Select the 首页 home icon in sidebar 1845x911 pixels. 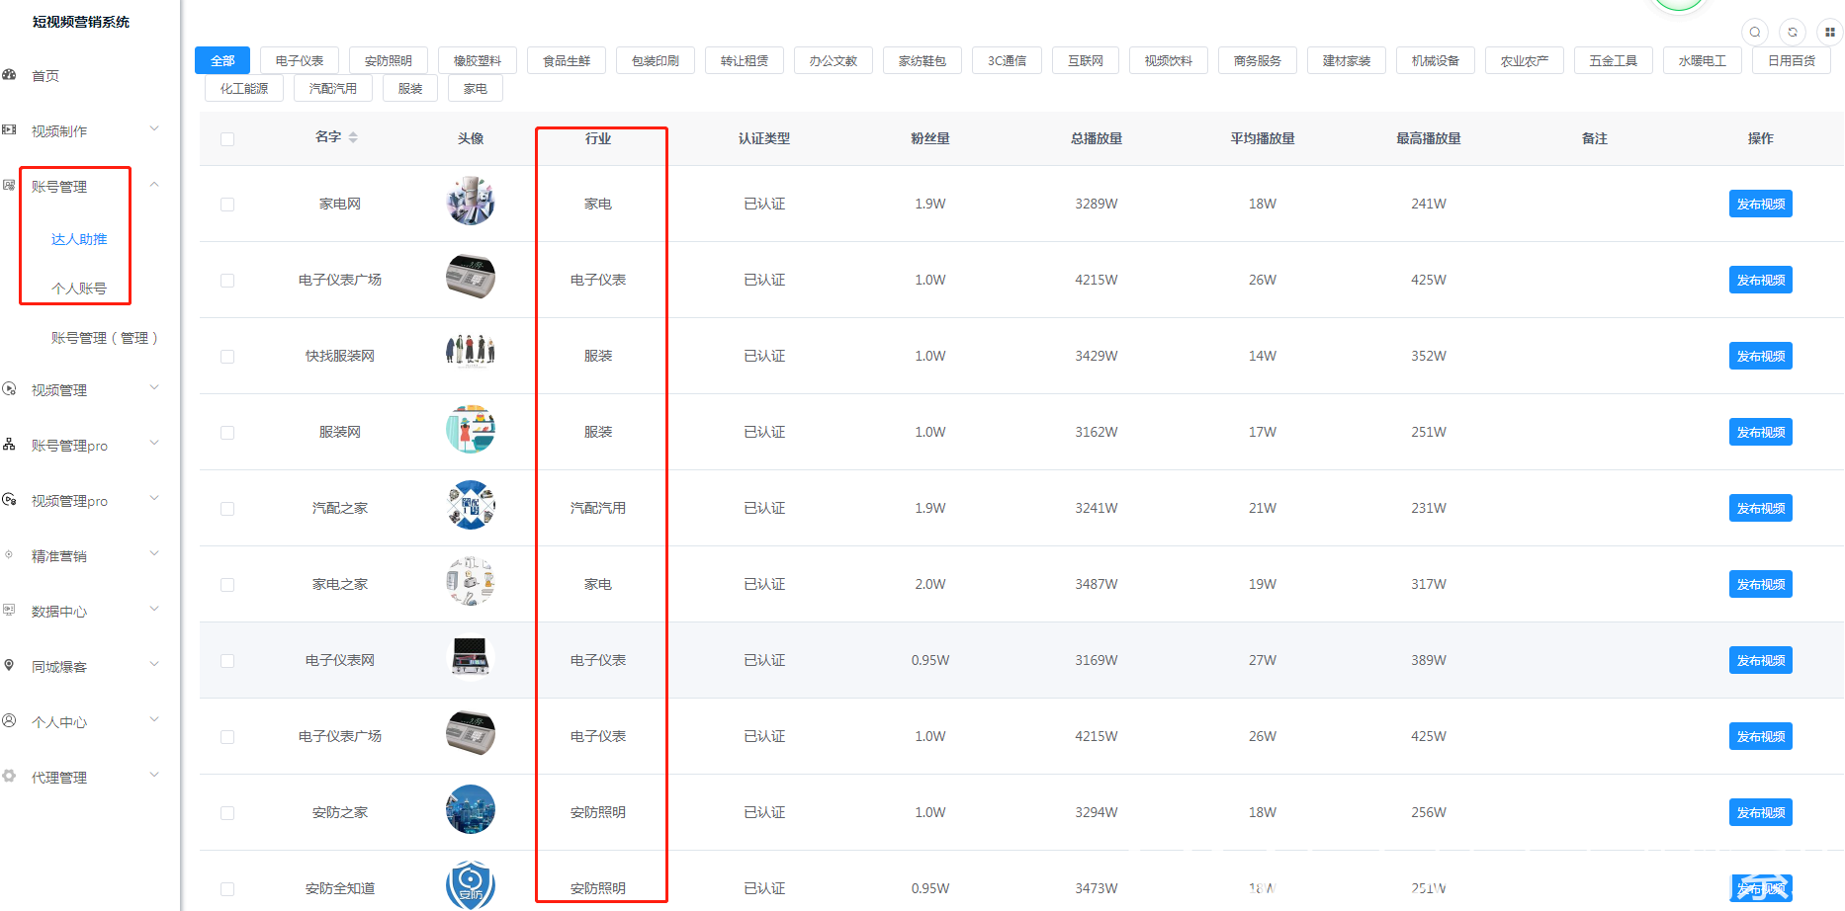pyautogui.click(x=10, y=74)
